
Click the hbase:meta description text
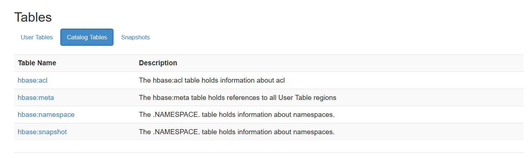pos(237,97)
